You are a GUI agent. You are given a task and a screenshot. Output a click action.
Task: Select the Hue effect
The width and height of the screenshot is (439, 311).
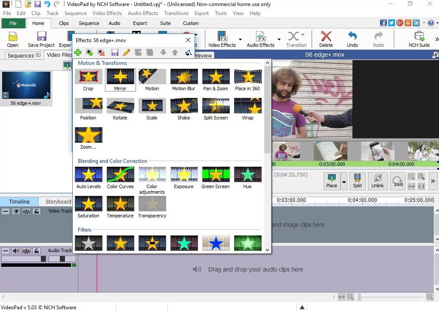pyautogui.click(x=247, y=178)
